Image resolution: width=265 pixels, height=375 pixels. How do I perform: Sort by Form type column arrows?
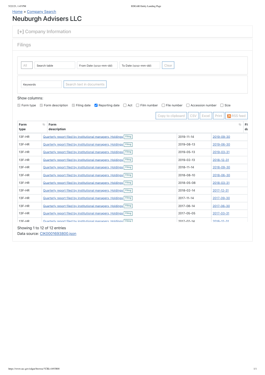(x=44, y=125)
